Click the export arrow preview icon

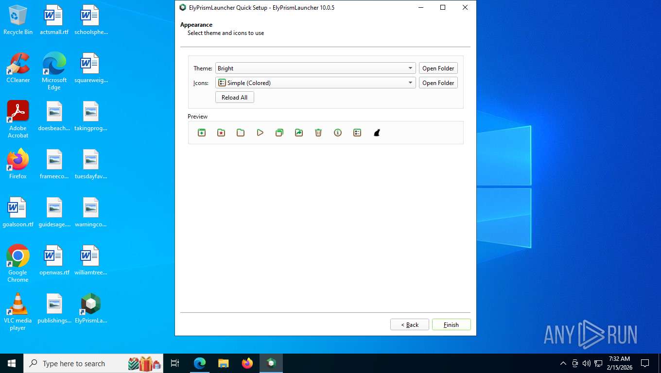pyautogui.click(x=299, y=133)
